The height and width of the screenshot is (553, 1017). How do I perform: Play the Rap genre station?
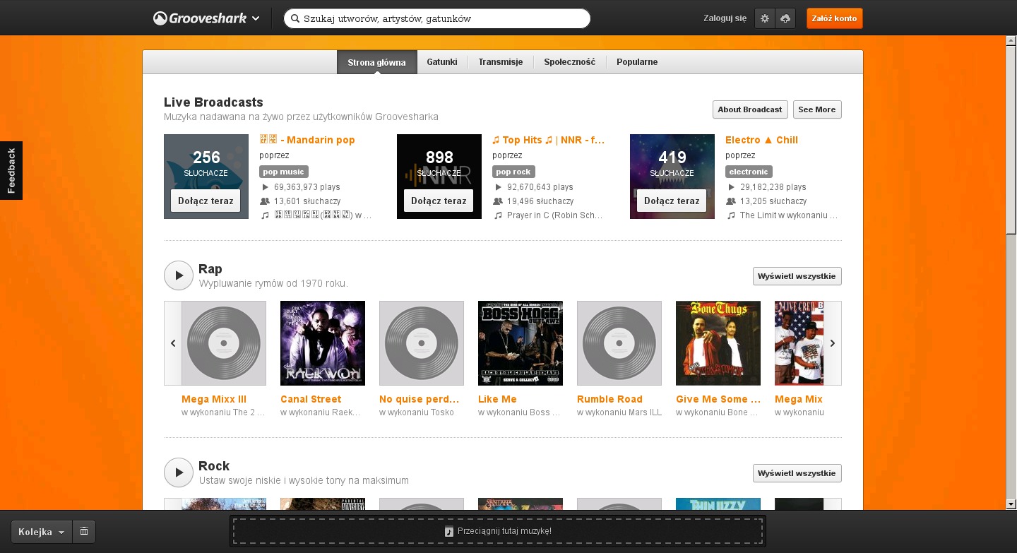(179, 275)
